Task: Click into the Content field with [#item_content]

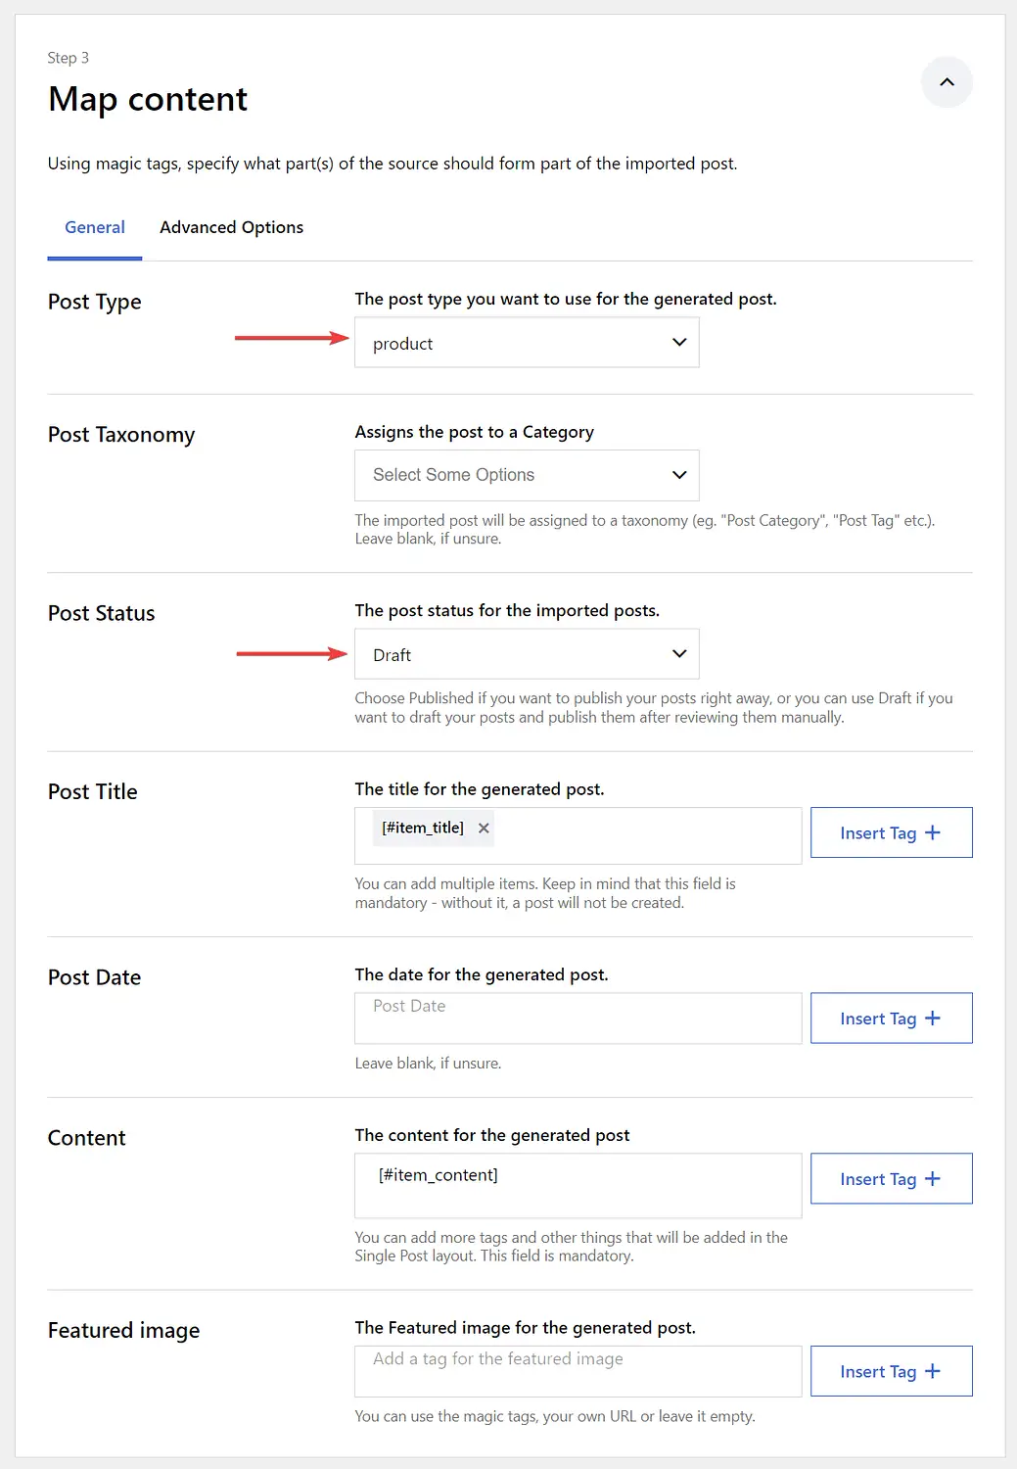Action: click(x=578, y=1186)
